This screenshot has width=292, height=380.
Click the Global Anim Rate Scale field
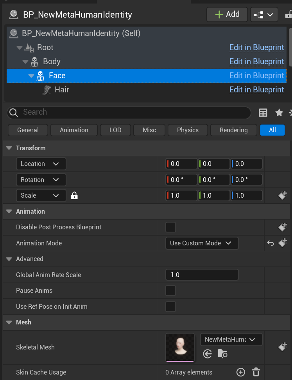click(x=202, y=275)
